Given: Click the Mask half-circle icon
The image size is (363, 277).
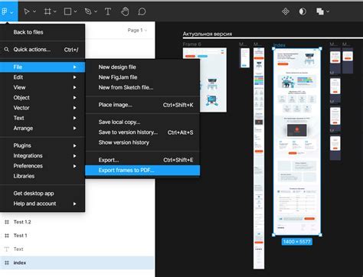Looking at the screenshot, I should (302, 11).
